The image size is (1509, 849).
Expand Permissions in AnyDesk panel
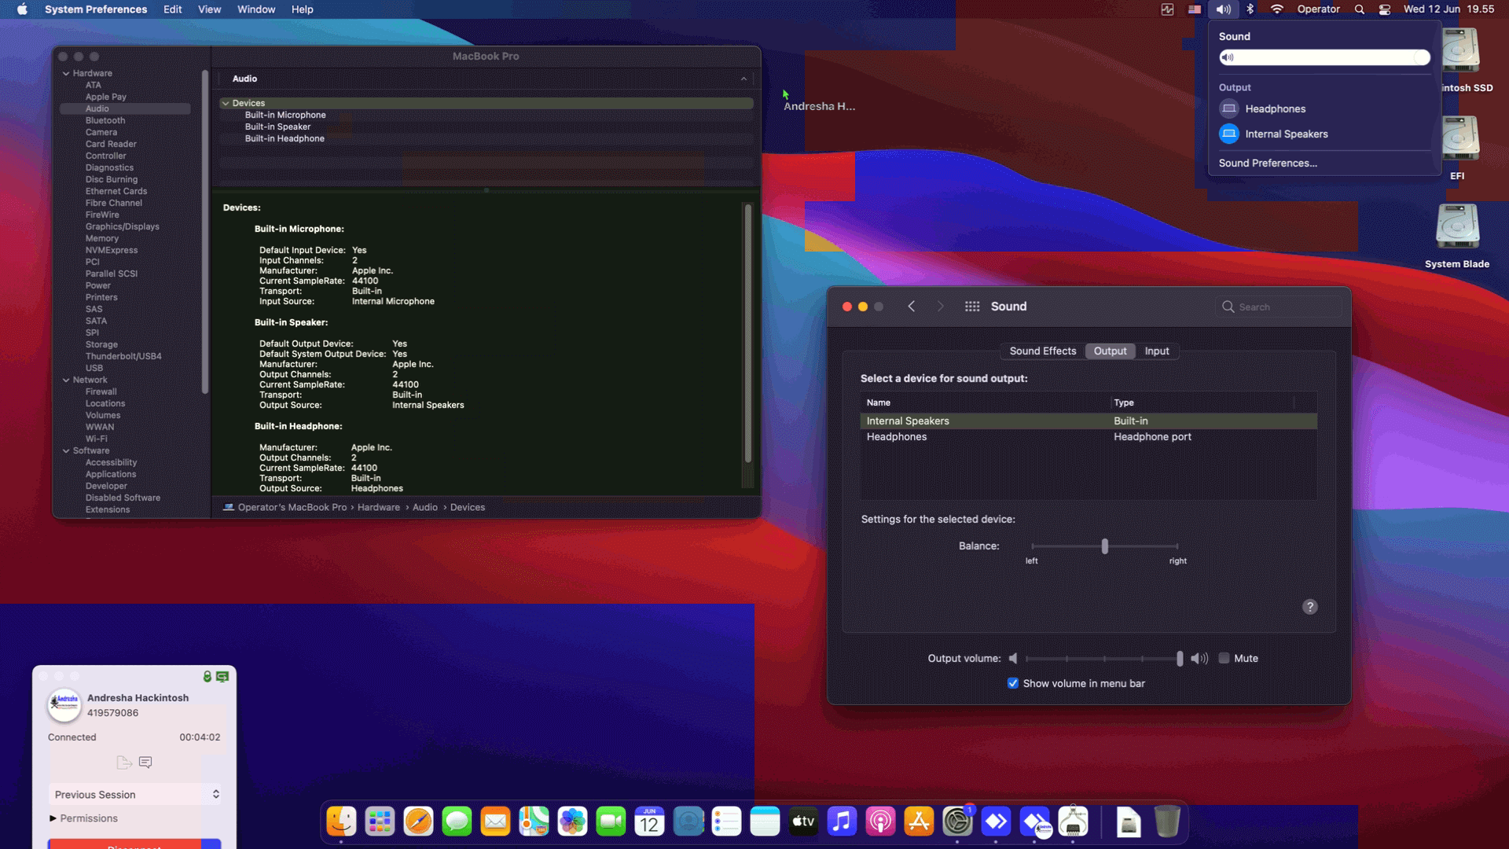click(53, 818)
